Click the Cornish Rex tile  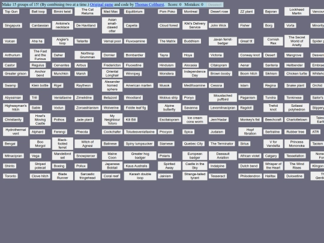pyautogui.click(x=273, y=41)
